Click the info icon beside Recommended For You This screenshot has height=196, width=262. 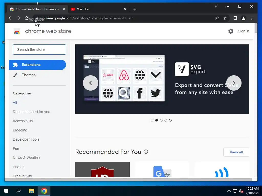[x=146, y=152]
